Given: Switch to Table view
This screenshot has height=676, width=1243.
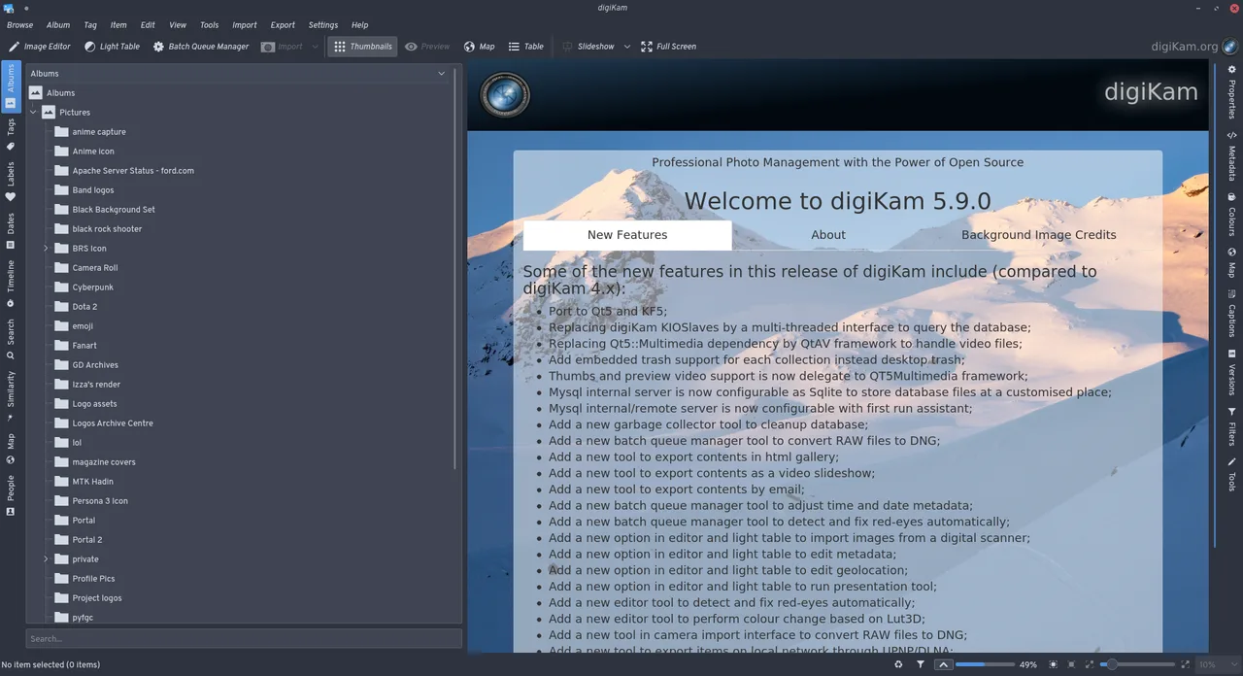Looking at the screenshot, I should (526, 47).
